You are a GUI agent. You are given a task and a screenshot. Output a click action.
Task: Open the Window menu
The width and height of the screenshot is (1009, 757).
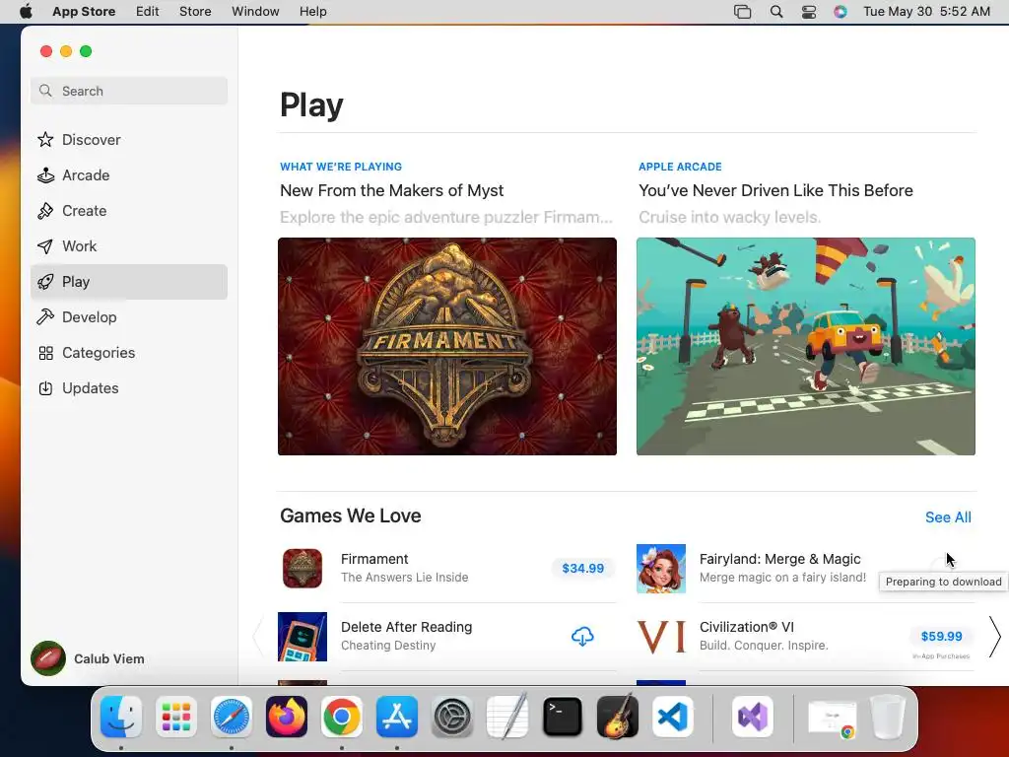[x=255, y=12]
